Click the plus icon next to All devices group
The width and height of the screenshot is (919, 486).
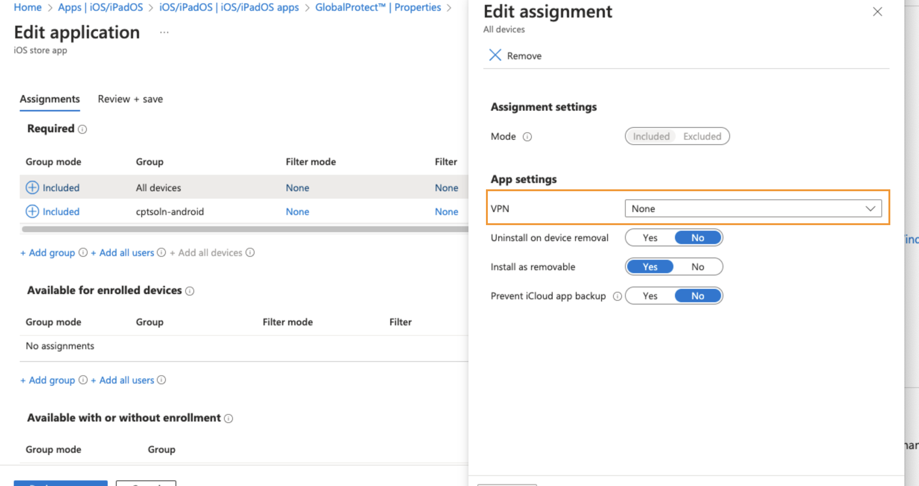(32, 187)
